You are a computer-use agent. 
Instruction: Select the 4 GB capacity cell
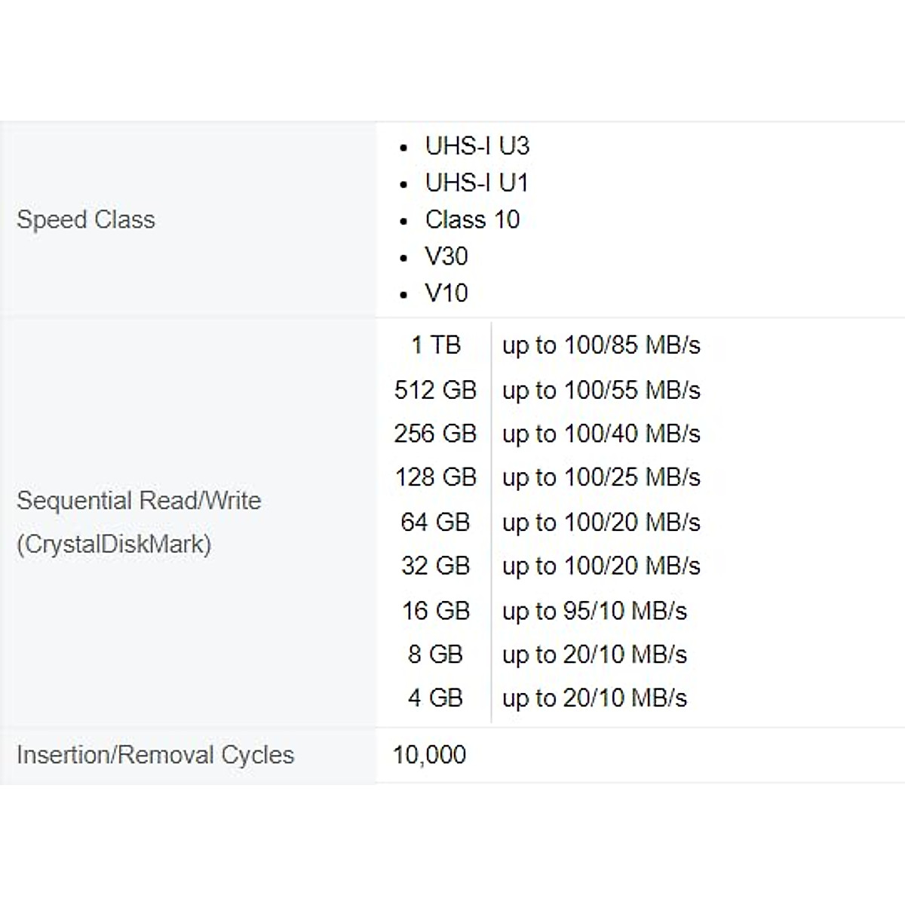[x=435, y=698]
